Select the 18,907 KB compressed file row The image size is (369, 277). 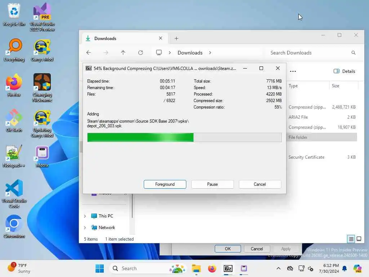tap(322, 127)
